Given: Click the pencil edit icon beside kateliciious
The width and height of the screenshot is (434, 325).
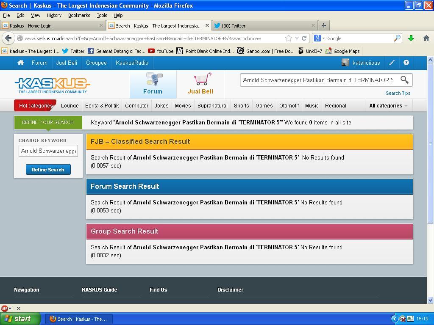Looking at the screenshot, I should tap(392, 63).
